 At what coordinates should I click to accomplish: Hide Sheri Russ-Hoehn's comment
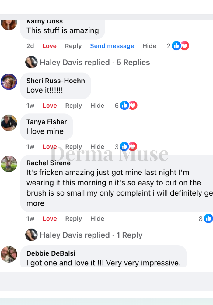97,106
